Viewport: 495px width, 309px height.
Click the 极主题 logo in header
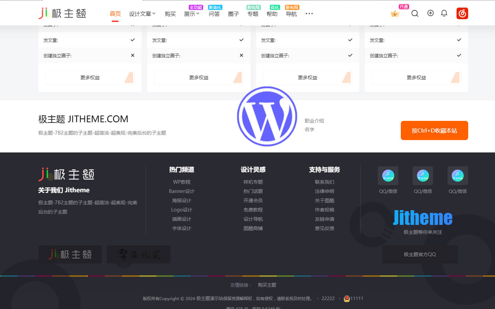tap(62, 13)
